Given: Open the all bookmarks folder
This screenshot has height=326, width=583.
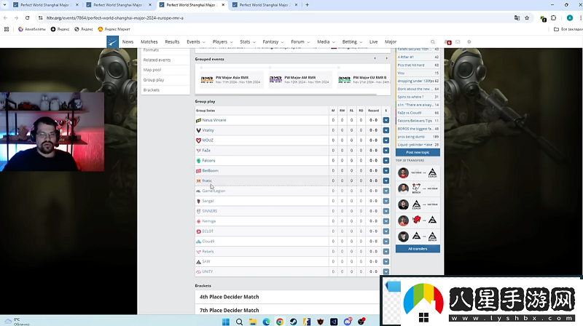Looking at the screenshot, I should click(x=568, y=29).
